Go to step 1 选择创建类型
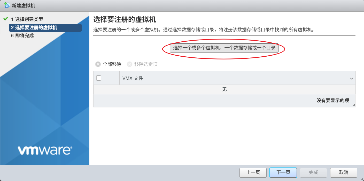364x181 pixels. (27, 19)
